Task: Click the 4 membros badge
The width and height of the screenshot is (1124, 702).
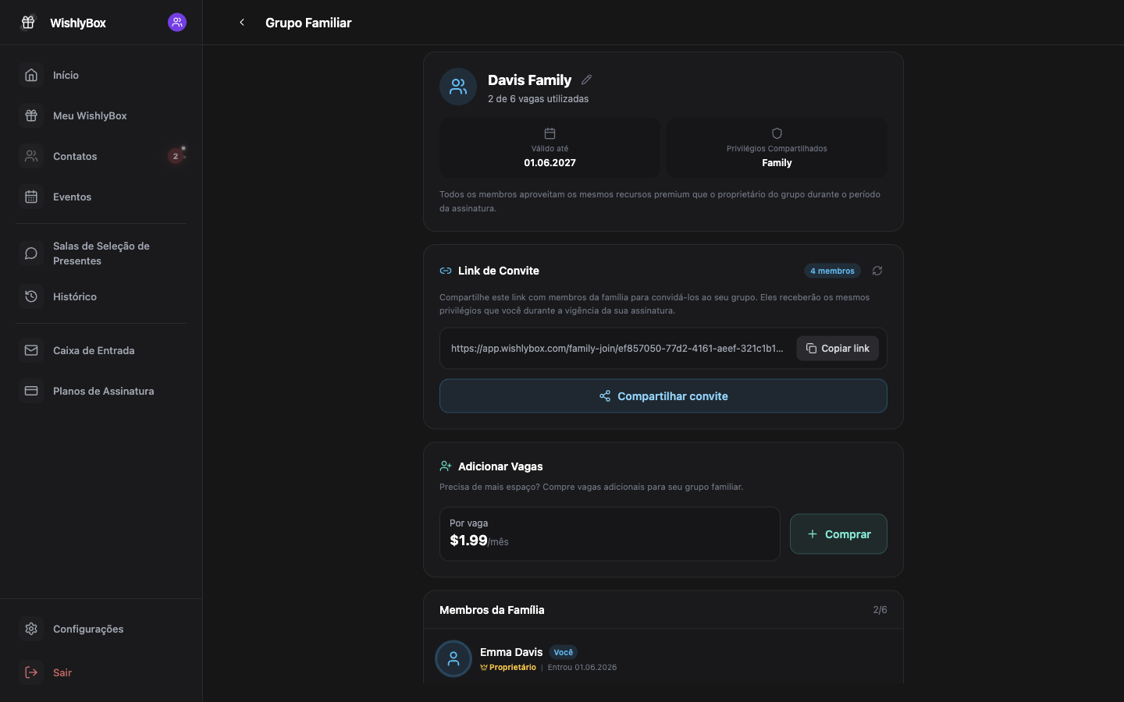Action: coord(832,271)
